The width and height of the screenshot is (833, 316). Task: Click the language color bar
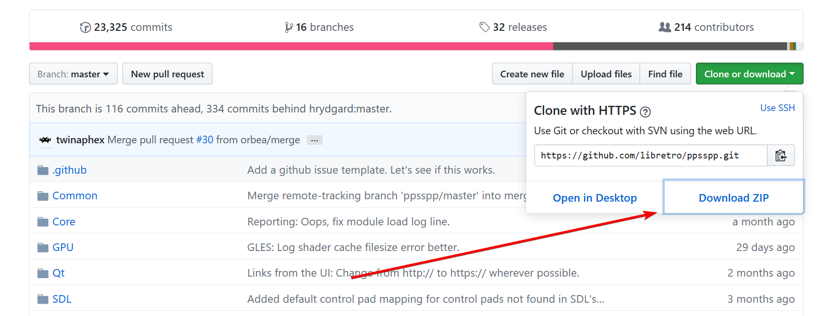pos(416,46)
